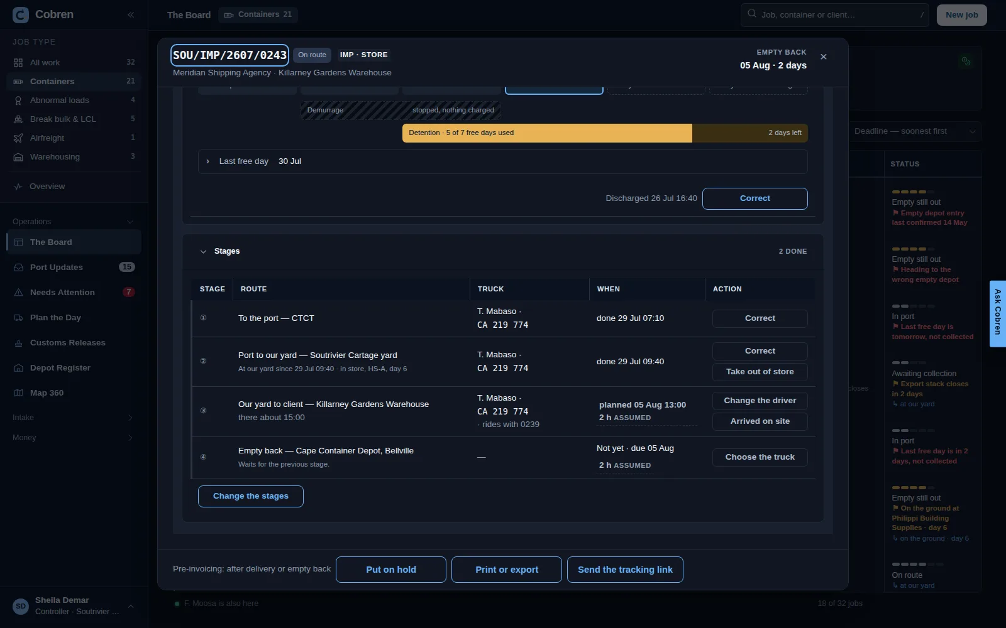Open Customs Releases page
Screen dimensions: 1006x628
point(74,342)
